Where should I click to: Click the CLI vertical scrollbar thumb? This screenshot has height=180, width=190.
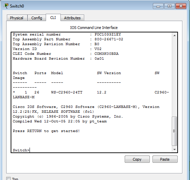pyautogui.click(x=175, y=131)
